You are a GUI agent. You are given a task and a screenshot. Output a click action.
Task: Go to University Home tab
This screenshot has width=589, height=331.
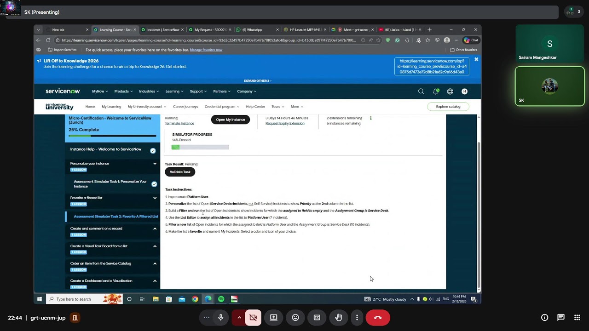(90, 107)
